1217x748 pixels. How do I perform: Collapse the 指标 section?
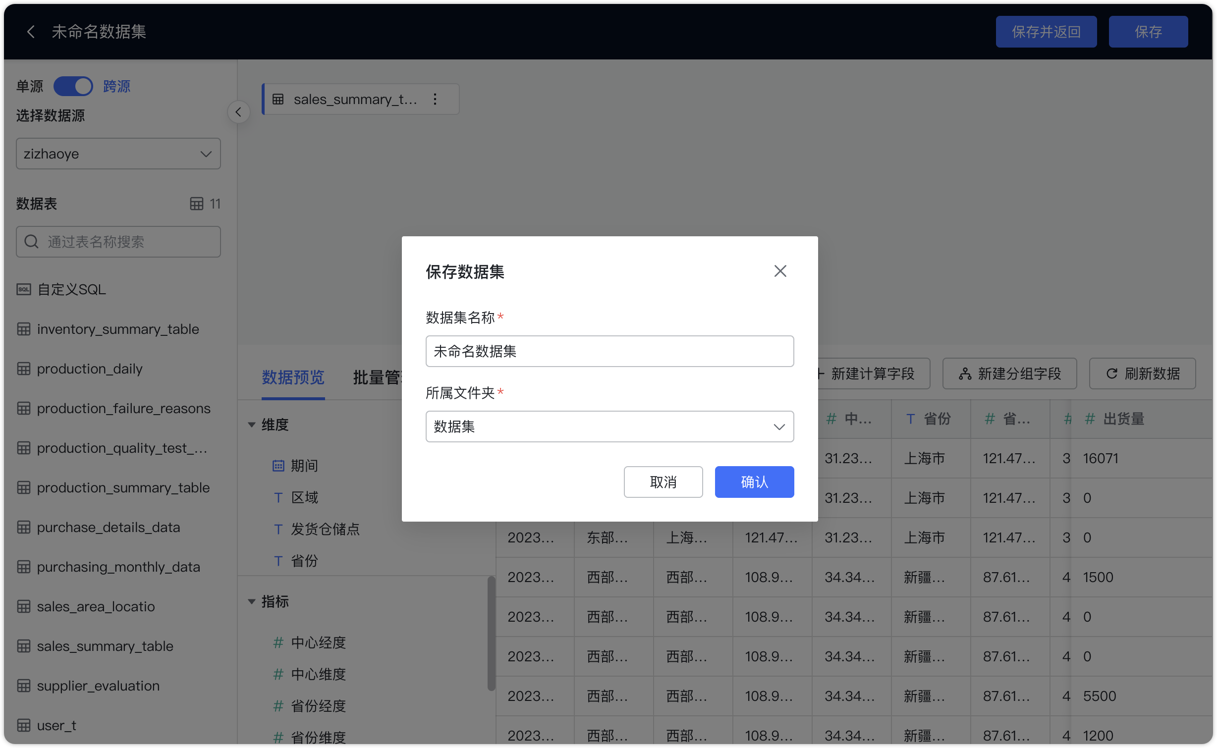(x=252, y=602)
